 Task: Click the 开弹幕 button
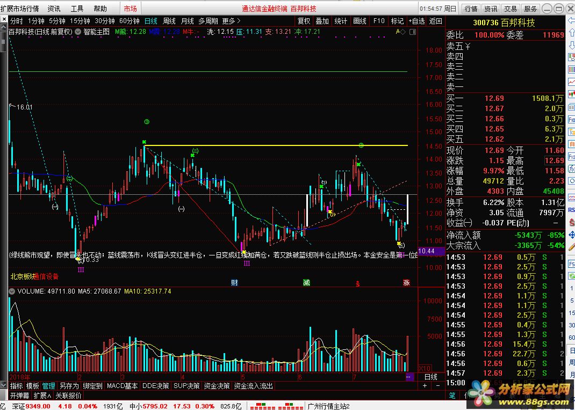20,396
